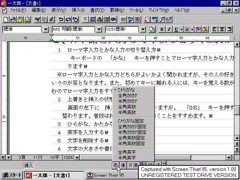Open character shading A icon
Screen dimensions: 240x180
[x=187, y=29]
